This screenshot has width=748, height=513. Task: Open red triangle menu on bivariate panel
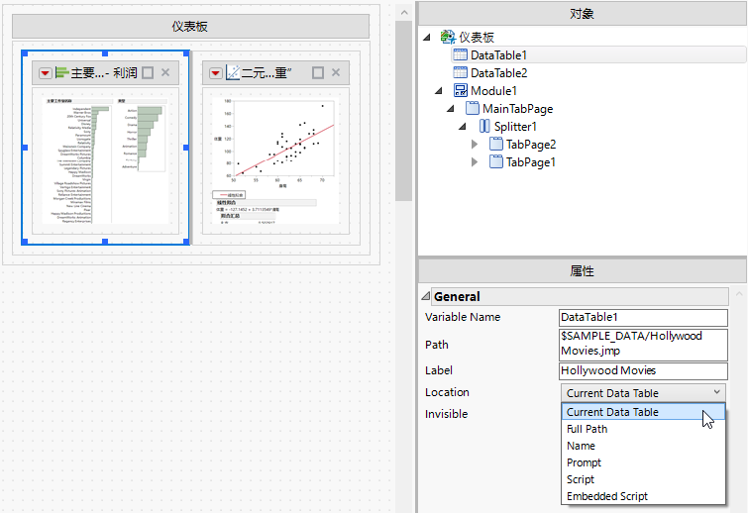click(215, 73)
